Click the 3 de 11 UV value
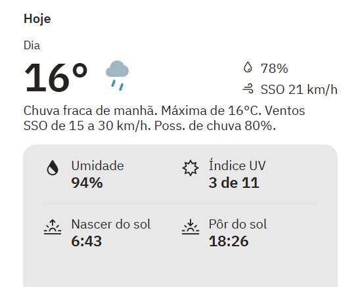 click(x=234, y=183)
